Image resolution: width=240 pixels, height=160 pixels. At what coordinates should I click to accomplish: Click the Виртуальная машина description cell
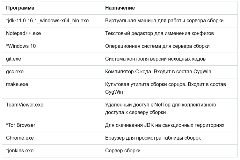[169, 21]
